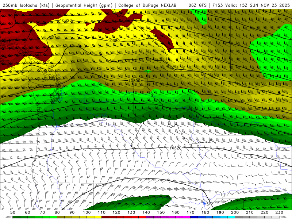Click the 200 value on the color scale
This screenshot has height=219, width=292.
tap(235, 212)
